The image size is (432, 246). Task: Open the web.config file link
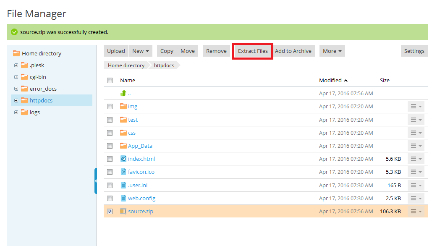pyautogui.click(x=141, y=198)
